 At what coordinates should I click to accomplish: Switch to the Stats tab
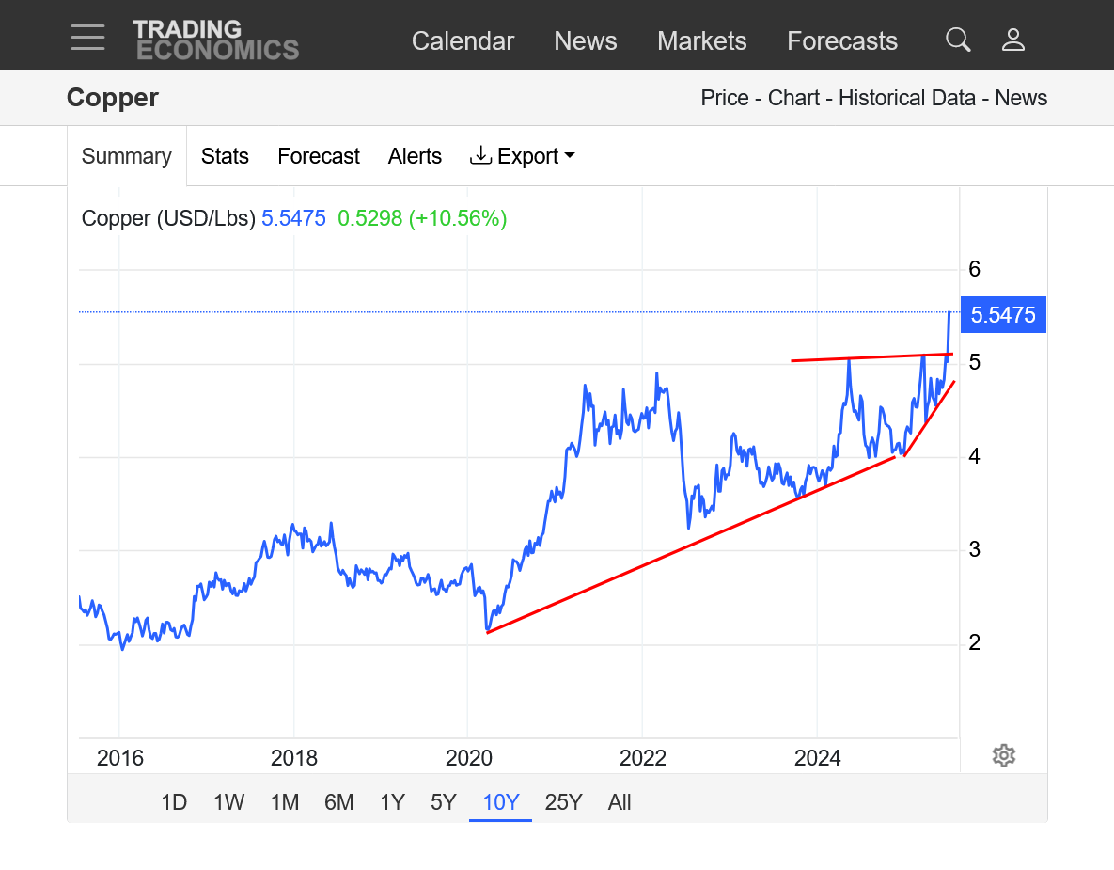click(x=225, y=156)
